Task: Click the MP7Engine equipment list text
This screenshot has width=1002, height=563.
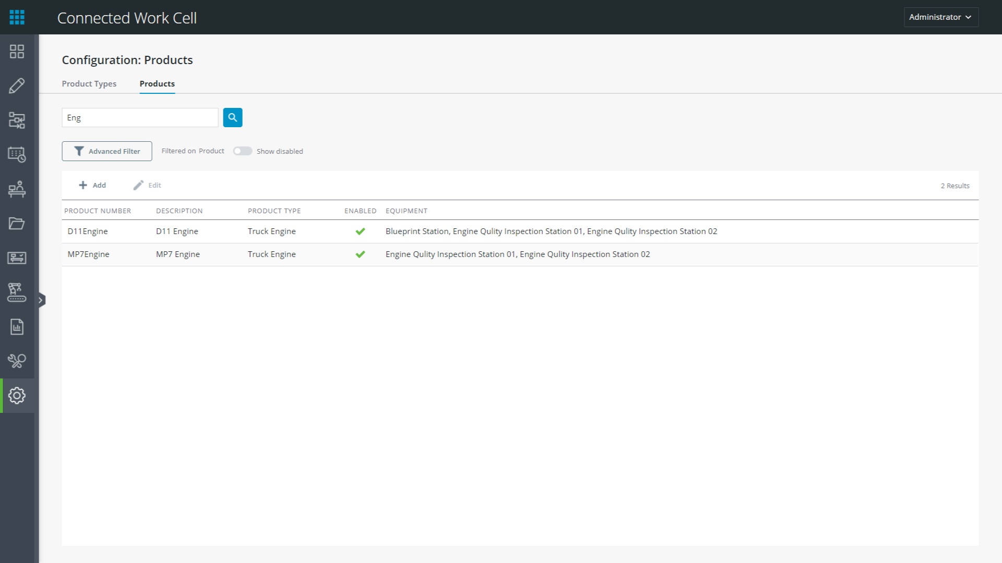Action: click(x=518, y=254)
